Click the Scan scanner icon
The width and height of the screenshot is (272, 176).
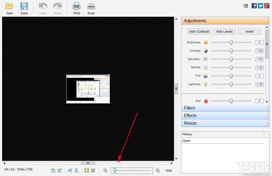click(91, 6)
